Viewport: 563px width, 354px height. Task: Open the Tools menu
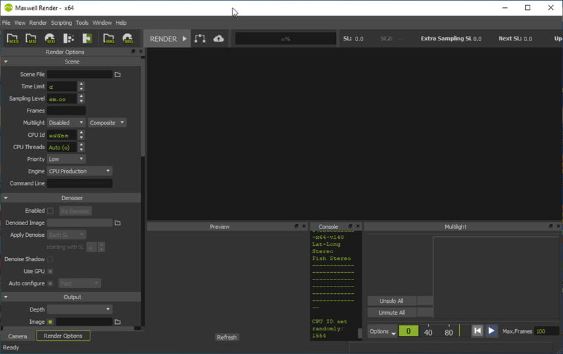click(x=82, y=23)
